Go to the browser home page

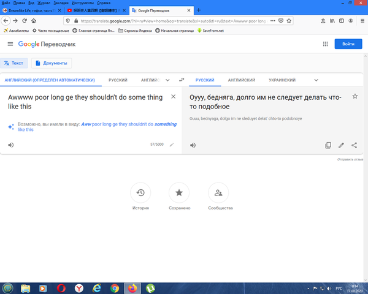34,21
